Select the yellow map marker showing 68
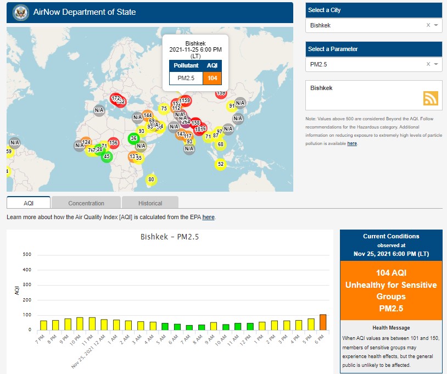This screenshot has width=447, height=374. click(220, 145)
